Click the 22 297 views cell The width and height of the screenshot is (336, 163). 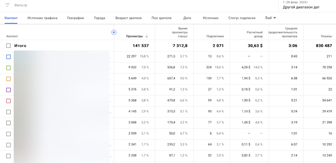coord(131,56)
